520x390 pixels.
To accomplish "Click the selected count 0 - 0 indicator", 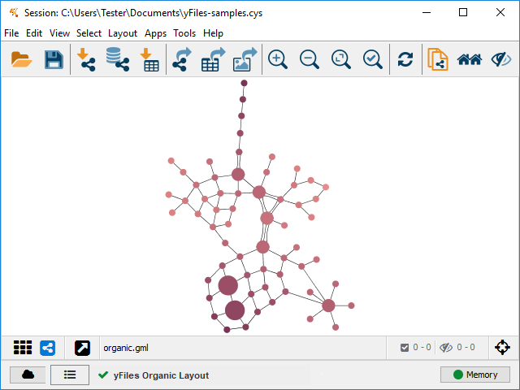I will (415, 347).
